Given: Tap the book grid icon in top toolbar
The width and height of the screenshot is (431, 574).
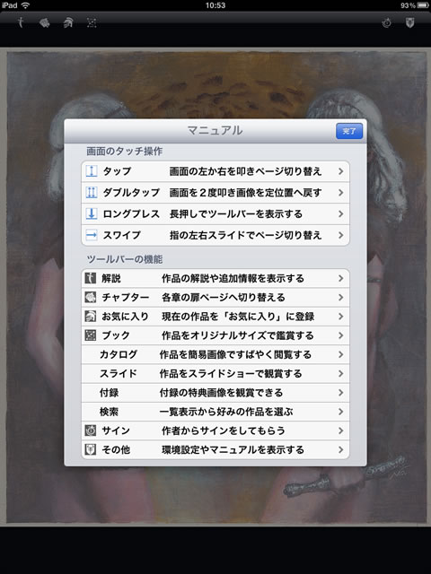Looking at the screenshot, I should coord(92,23).
